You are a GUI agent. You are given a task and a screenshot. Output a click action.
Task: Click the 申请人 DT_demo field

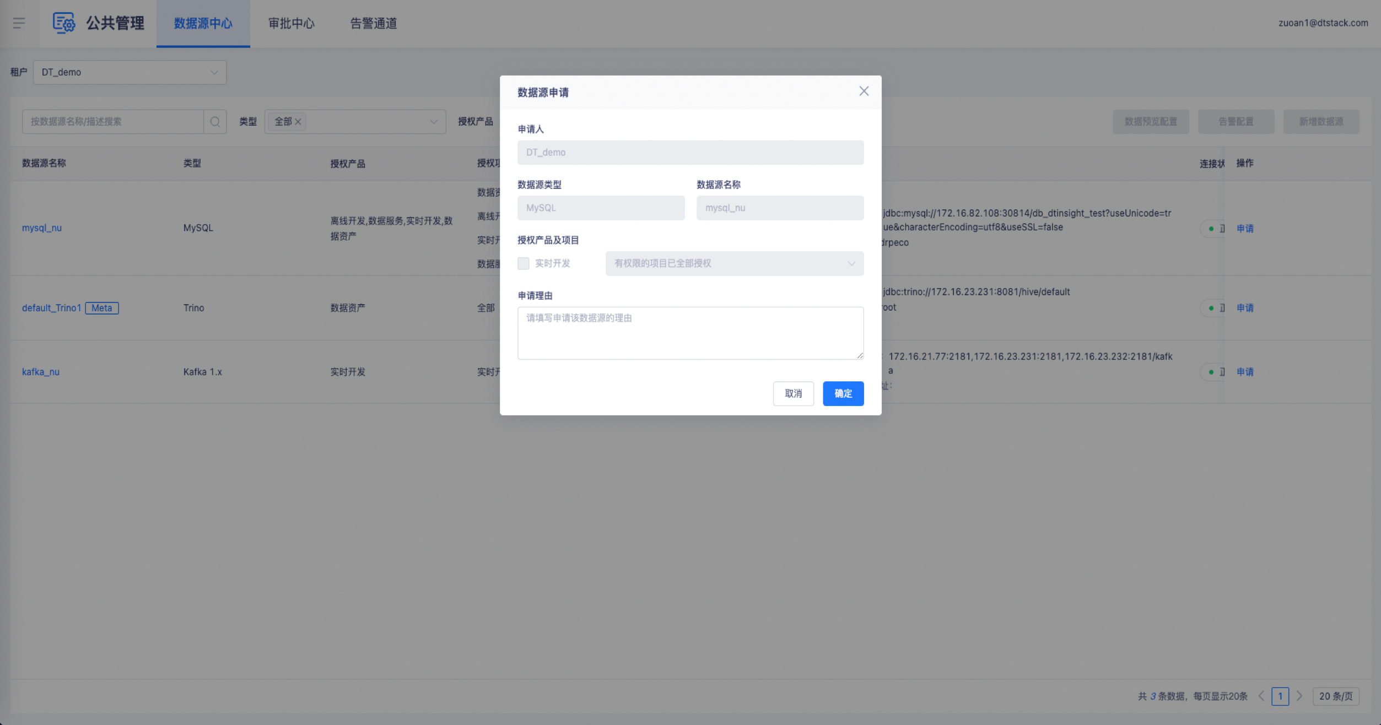pos(690,153)
